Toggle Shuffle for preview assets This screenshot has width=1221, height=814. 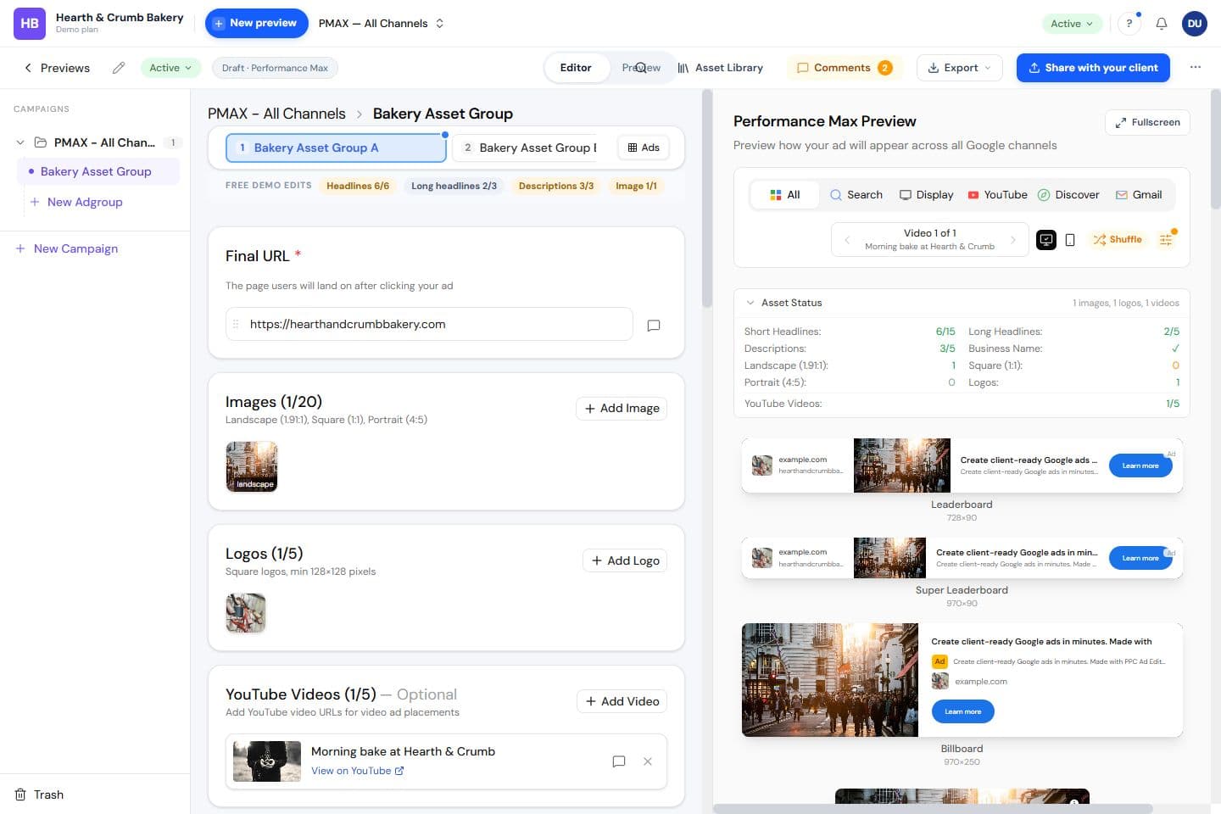[1118, 240]
